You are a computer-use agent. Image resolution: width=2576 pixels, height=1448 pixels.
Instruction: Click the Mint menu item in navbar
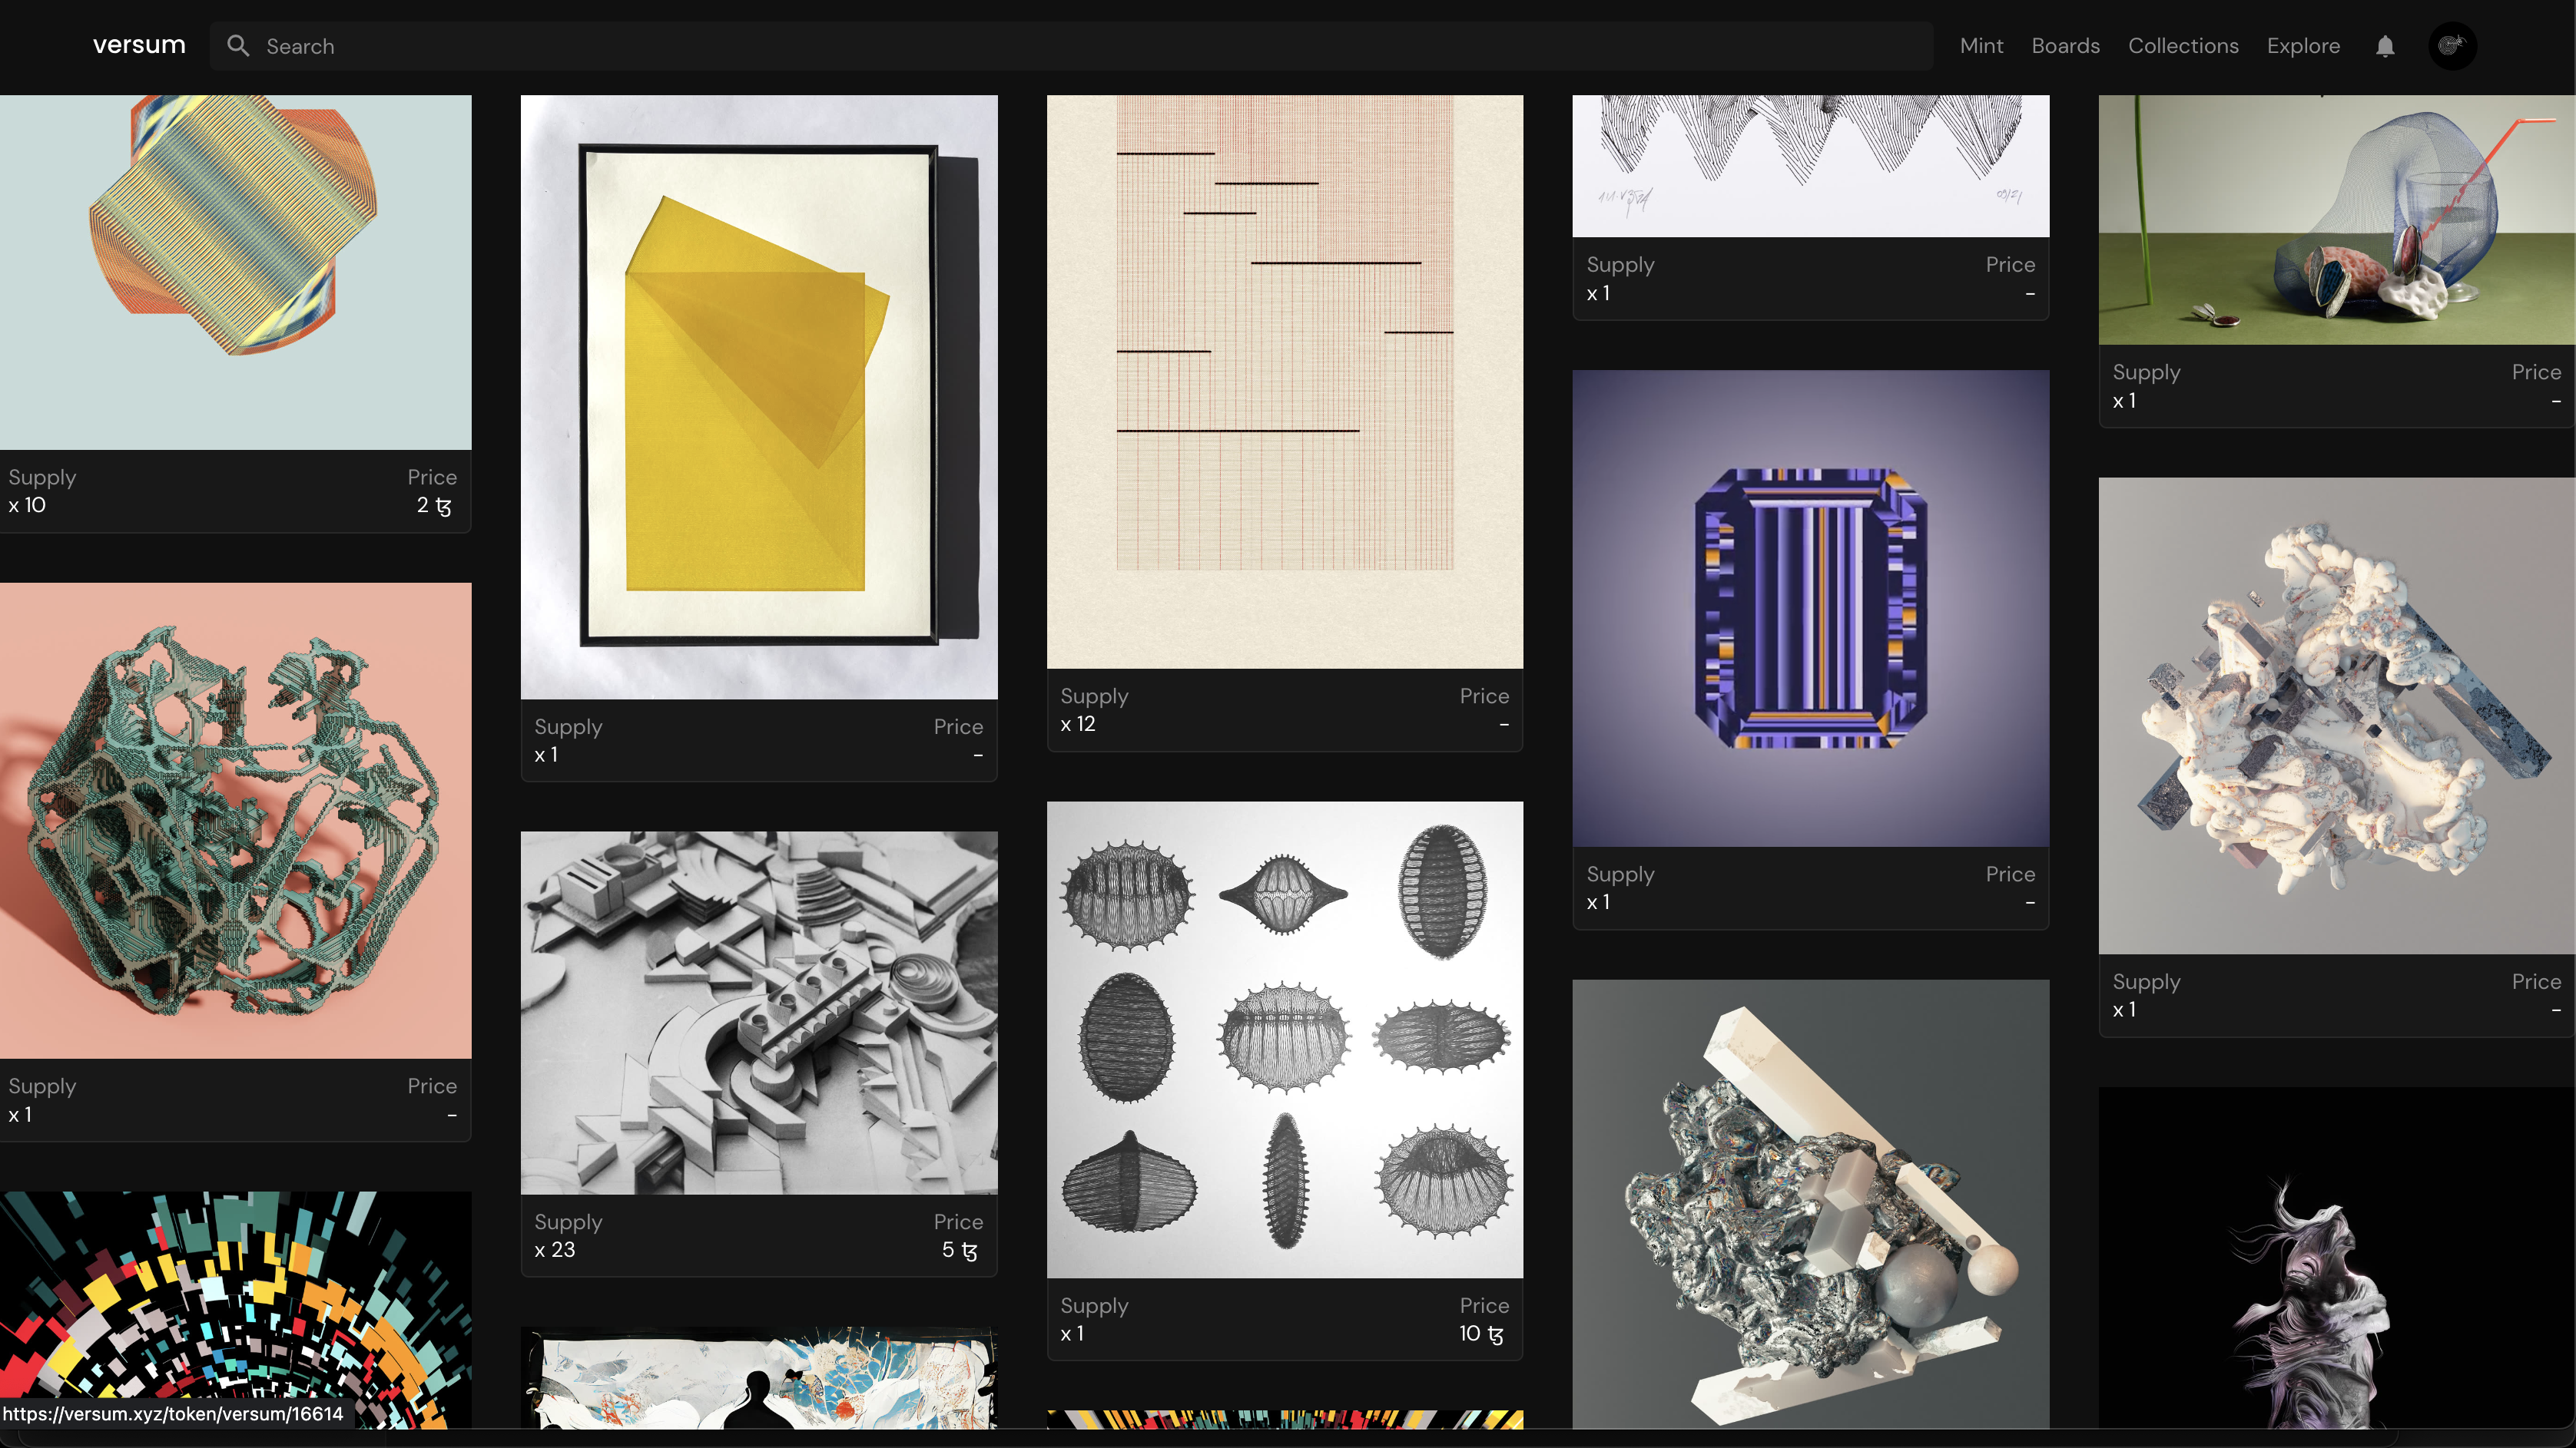[x=1981, y=46]
